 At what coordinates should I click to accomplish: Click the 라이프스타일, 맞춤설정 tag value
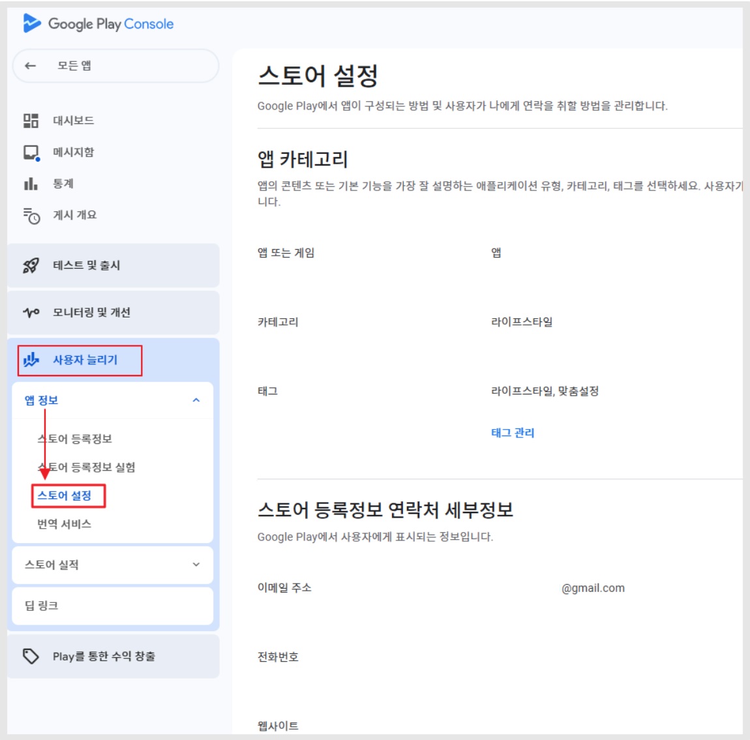click(x=545, y=391)
